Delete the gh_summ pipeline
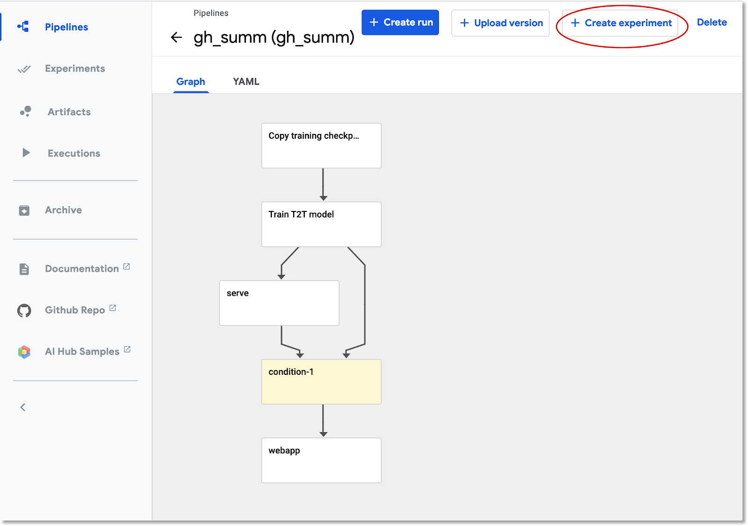This screenshot has width=748, height=526. tap(712, 22)
